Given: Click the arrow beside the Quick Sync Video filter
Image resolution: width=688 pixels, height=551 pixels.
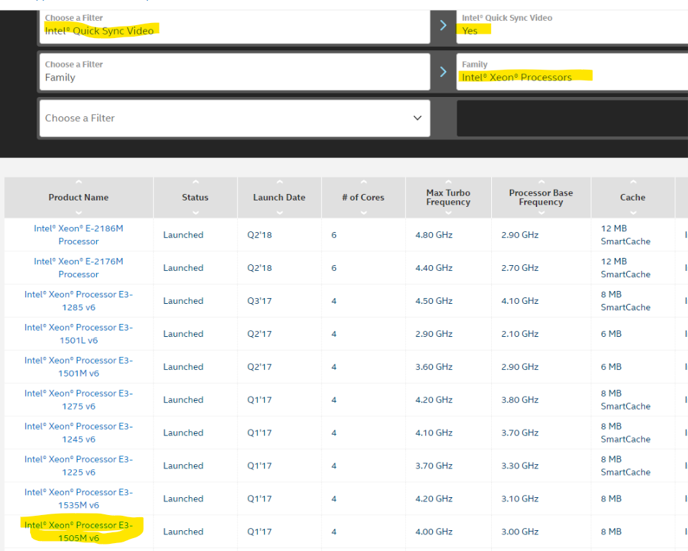Looking at the screenshot, I should (x=443, y=25).
